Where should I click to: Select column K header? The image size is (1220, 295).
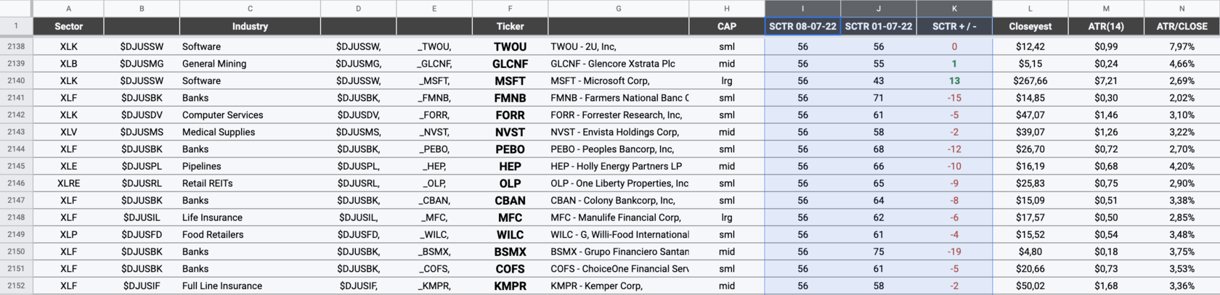[954, 9]
